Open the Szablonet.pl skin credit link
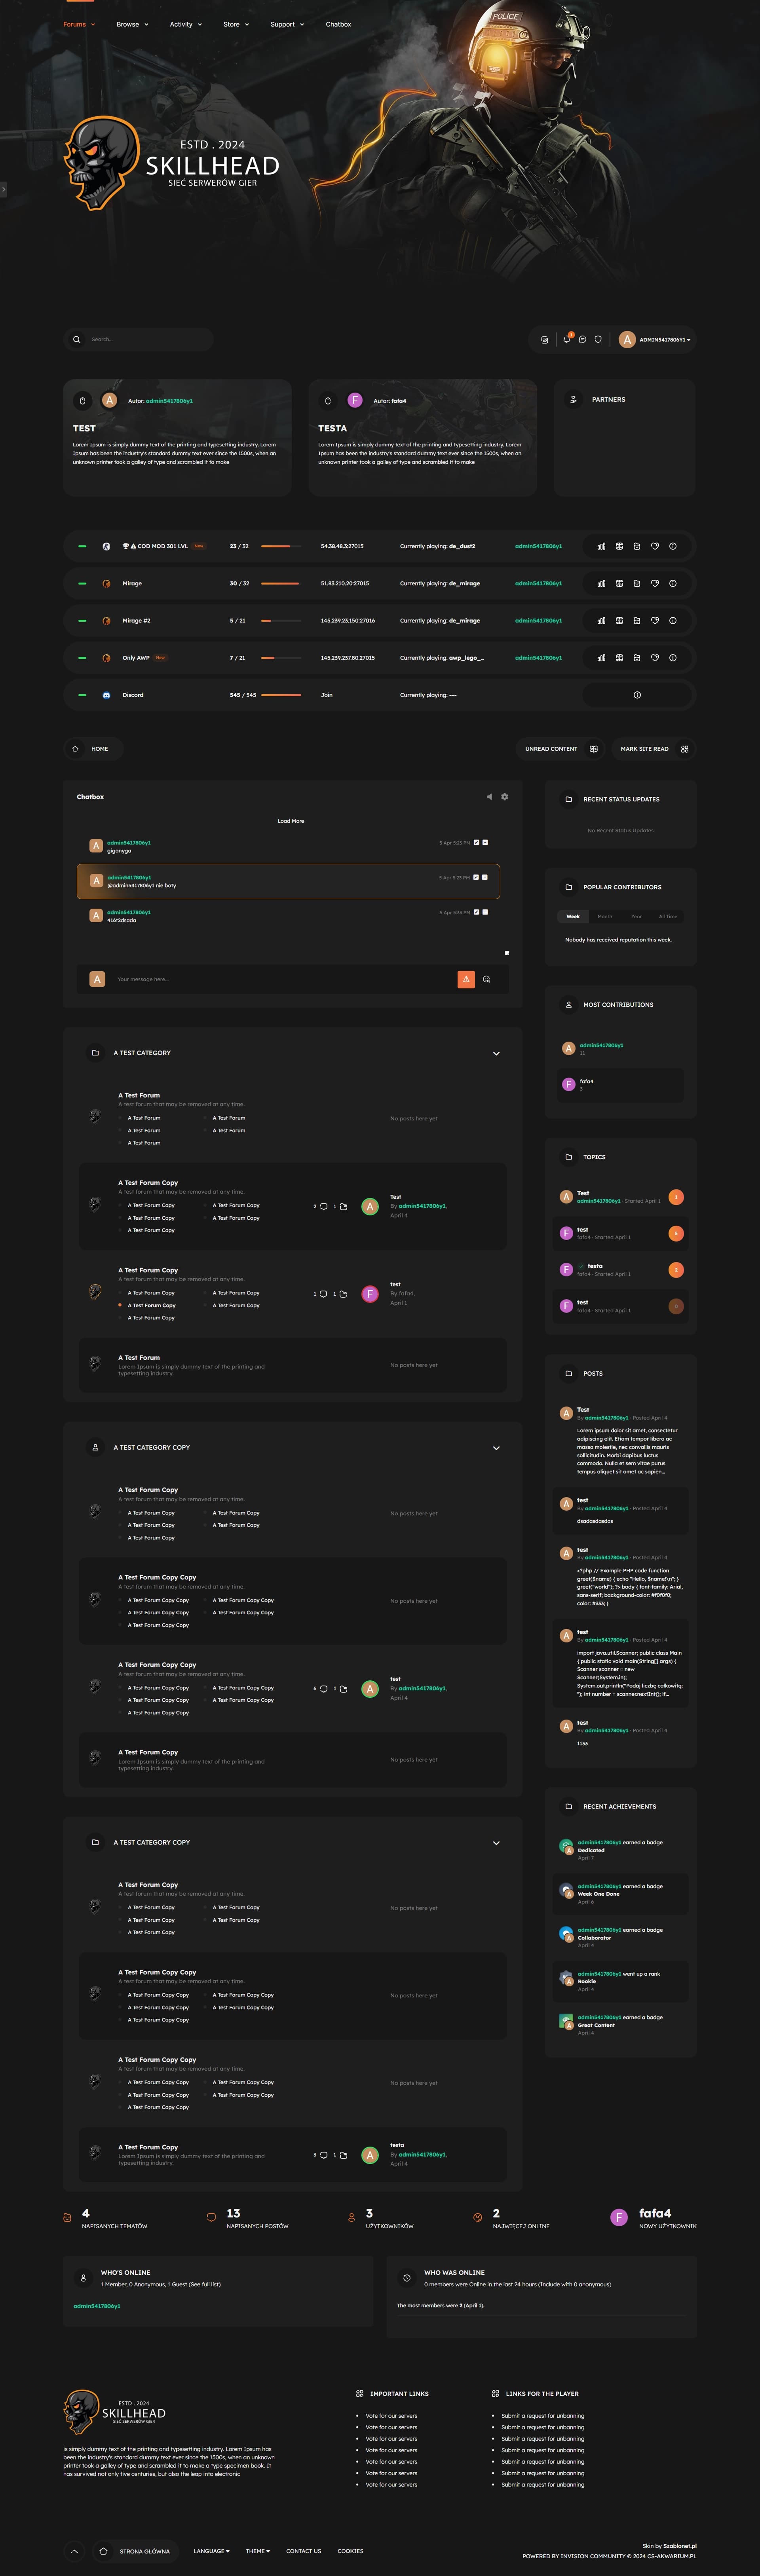760x2576 pixels. 680,2546
